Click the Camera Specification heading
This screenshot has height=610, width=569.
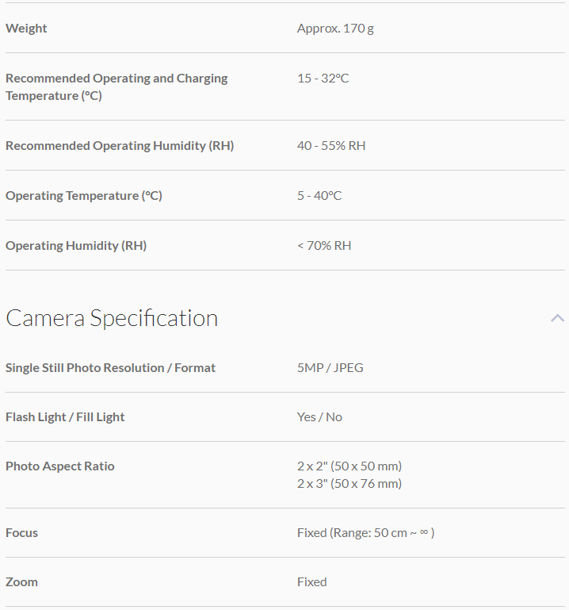point(112,318)
